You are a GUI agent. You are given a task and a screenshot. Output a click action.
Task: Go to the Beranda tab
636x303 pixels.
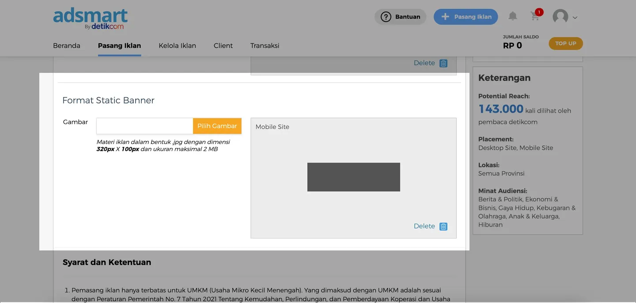coord(67,45)
